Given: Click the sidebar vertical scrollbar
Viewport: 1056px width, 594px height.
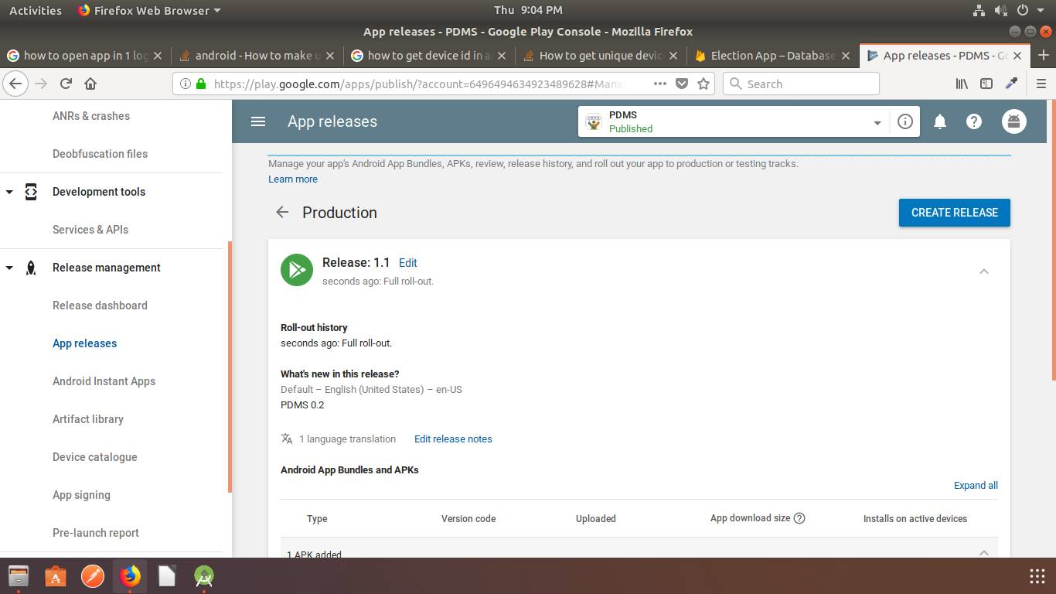Looking at the screenshot, I should (230, 367).
